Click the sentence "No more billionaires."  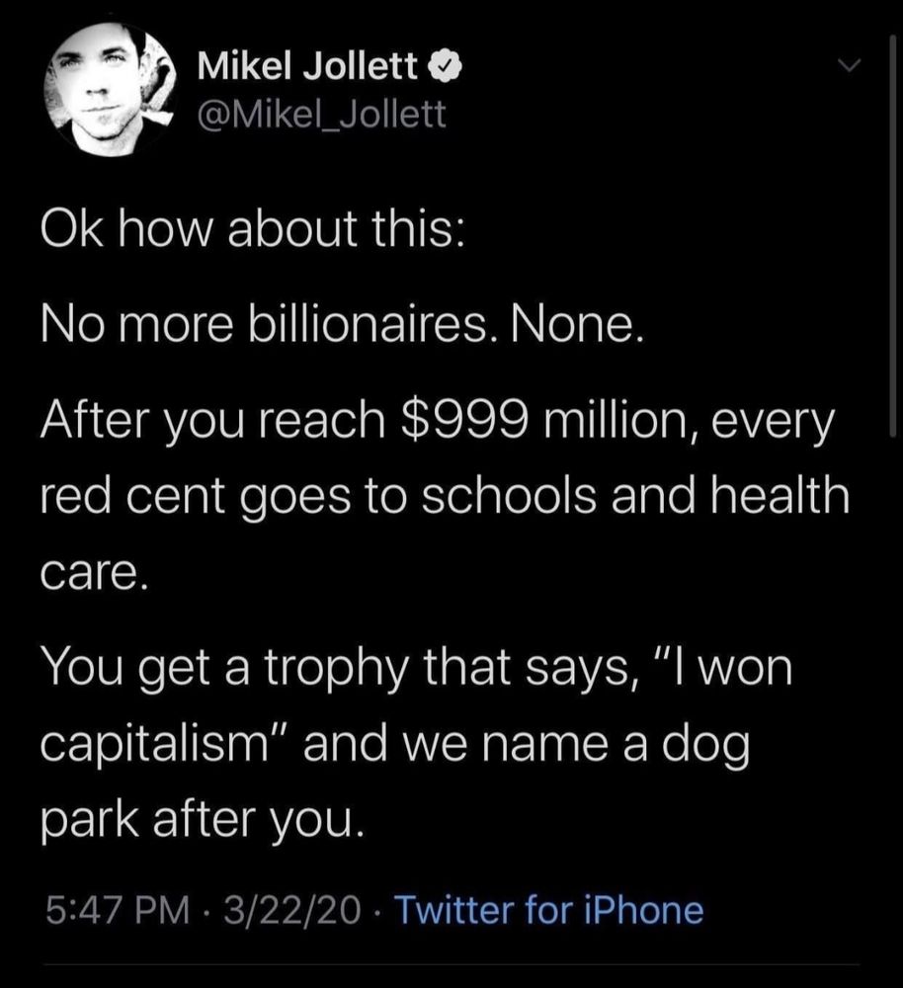click(265, 326)
